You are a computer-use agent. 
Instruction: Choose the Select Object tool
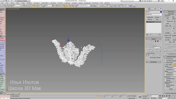(x=21, y=5)
